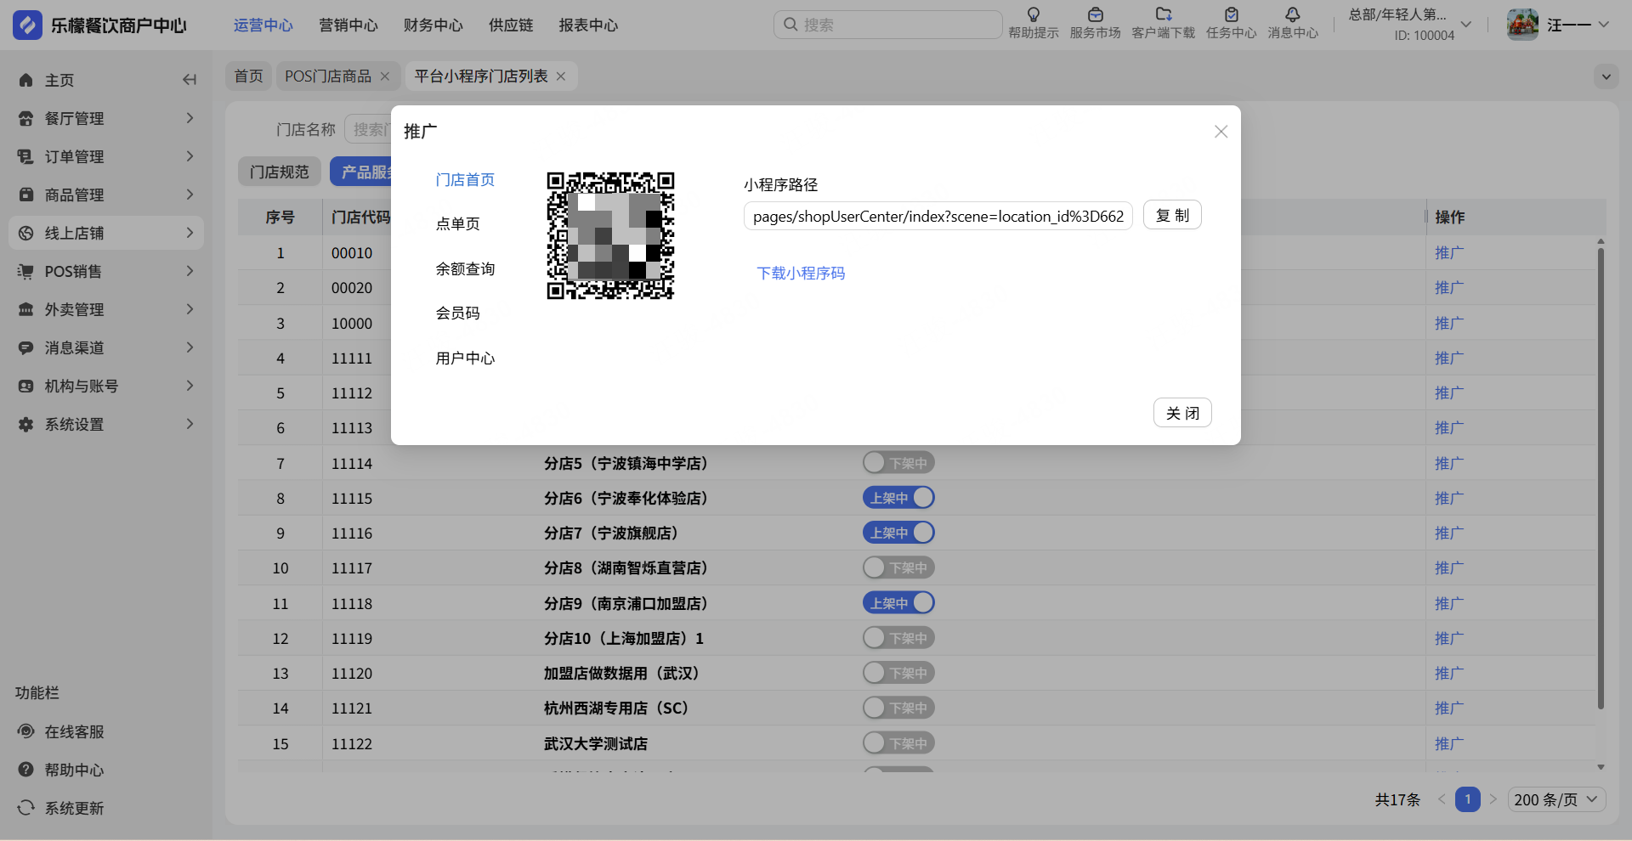This screenshot has width=1632, height=841.
Task: Click the 主页 home icon
Action: 26,80
